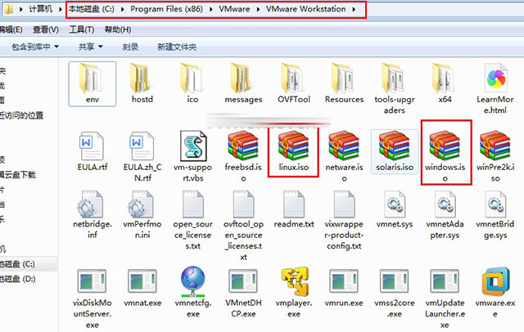
Task: Open the x64 folder
Action: point(445,83)
